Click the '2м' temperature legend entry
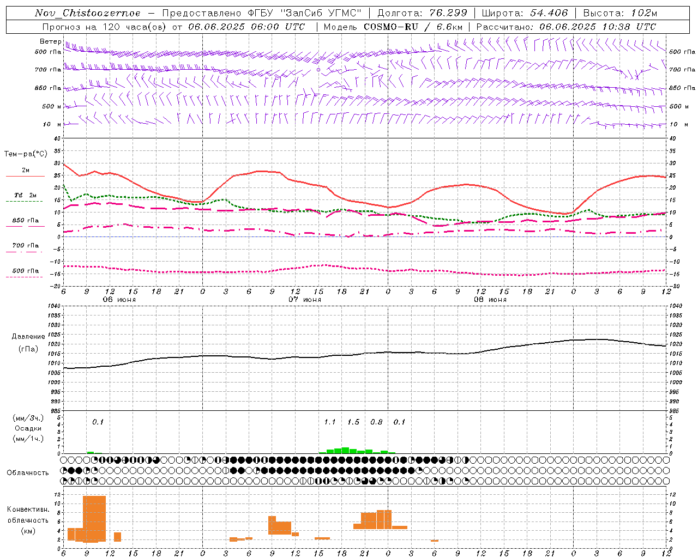 [26, 171]
